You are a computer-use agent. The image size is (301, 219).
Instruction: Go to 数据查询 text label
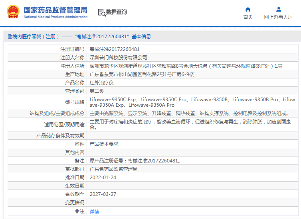click(x=116, y=12)
